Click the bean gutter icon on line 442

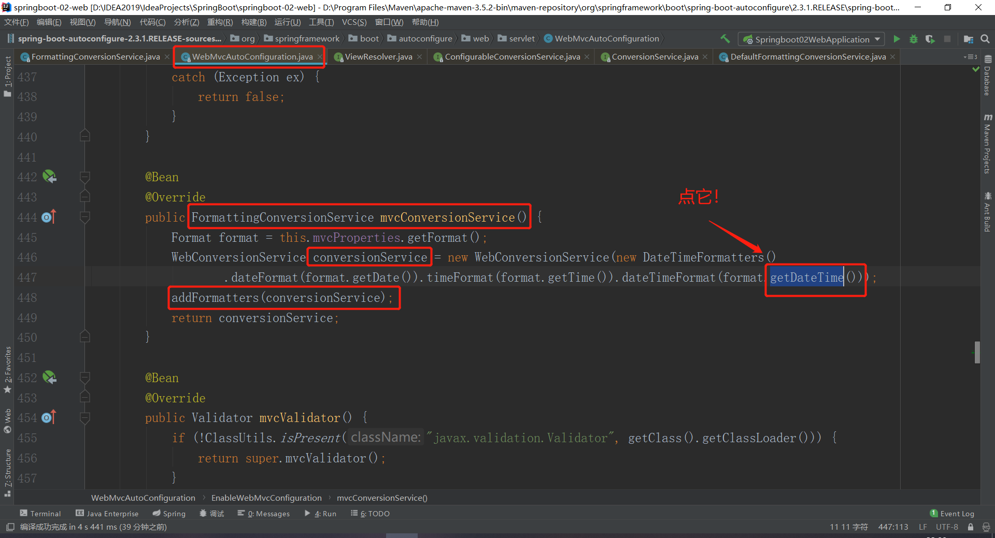(49, 177)
